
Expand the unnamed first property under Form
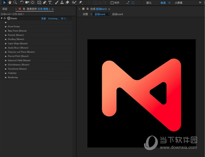pos(6,23)
